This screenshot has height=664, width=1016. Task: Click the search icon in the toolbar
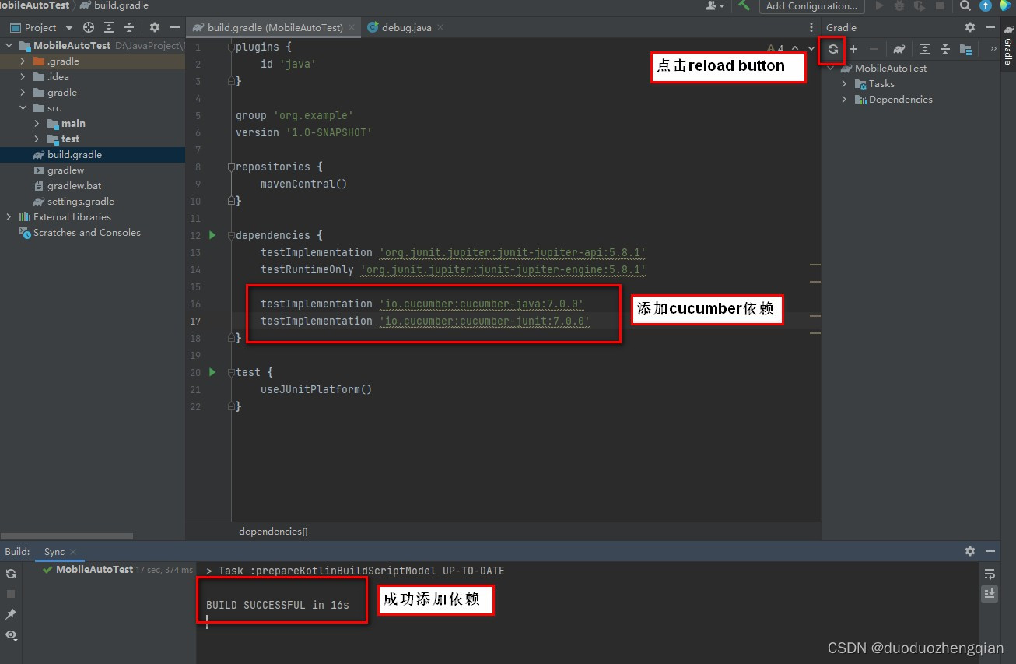tap(965, 6)
